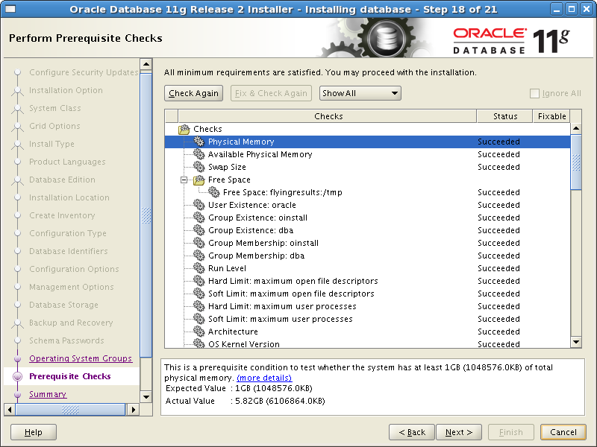Image resolution: width=597 pixels, height=447 pixels.
Task: Click the Checks root row label
Action: click(x=207, y=129)
